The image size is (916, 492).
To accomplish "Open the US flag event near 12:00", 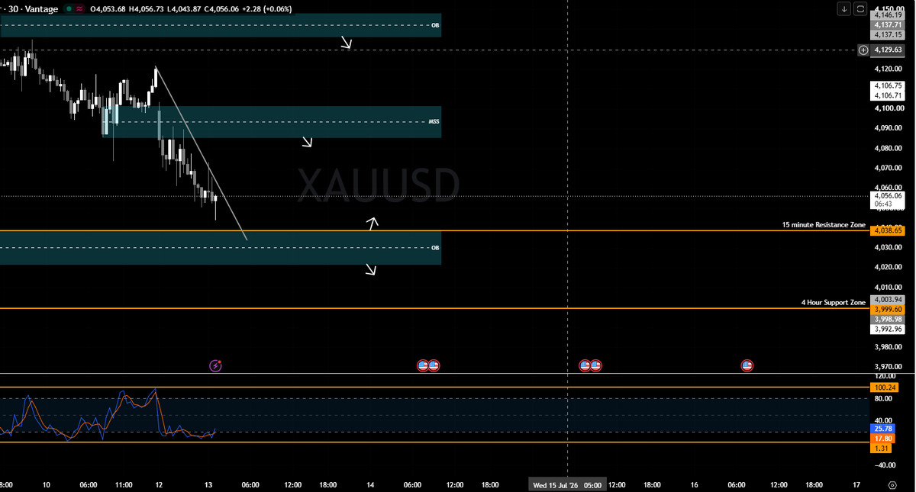I will 595,365.
